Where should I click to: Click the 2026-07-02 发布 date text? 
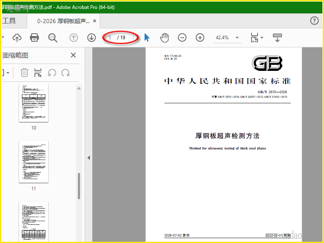[x=177, y=235]
